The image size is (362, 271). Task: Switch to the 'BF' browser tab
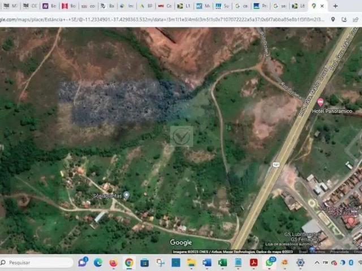(x=146, y=6)
